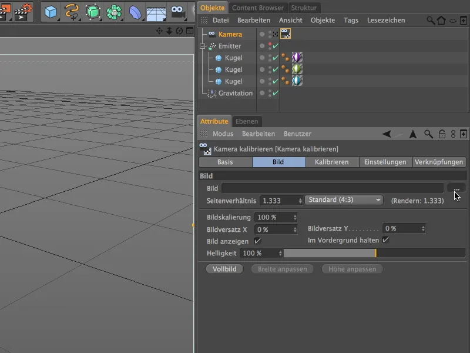This screenshot has height=353, width=470.
Task: Open the Modus menu in Attribute Manager
Action: tap(223, 134)
